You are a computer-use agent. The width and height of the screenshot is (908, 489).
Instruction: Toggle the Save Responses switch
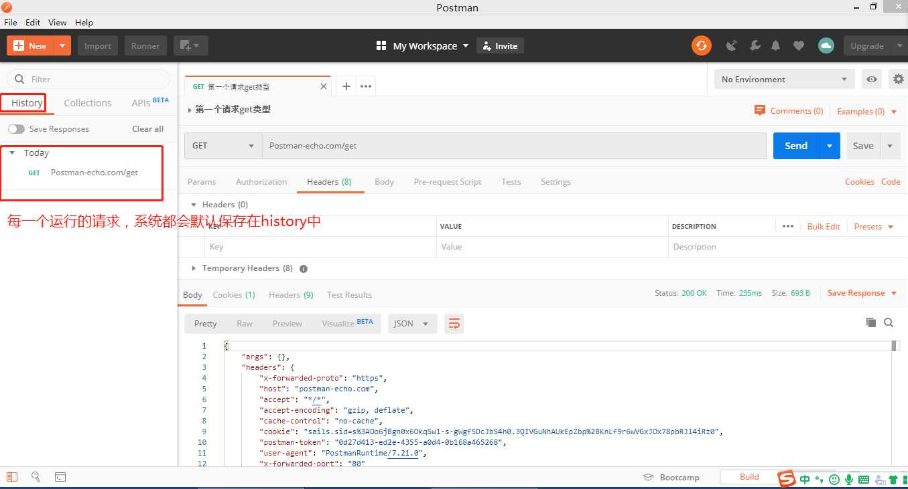coord(16,129)
